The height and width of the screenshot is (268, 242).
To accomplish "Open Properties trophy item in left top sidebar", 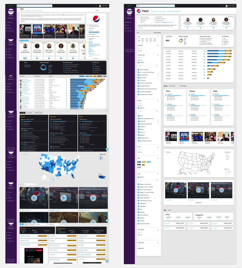I will (9, 28).
